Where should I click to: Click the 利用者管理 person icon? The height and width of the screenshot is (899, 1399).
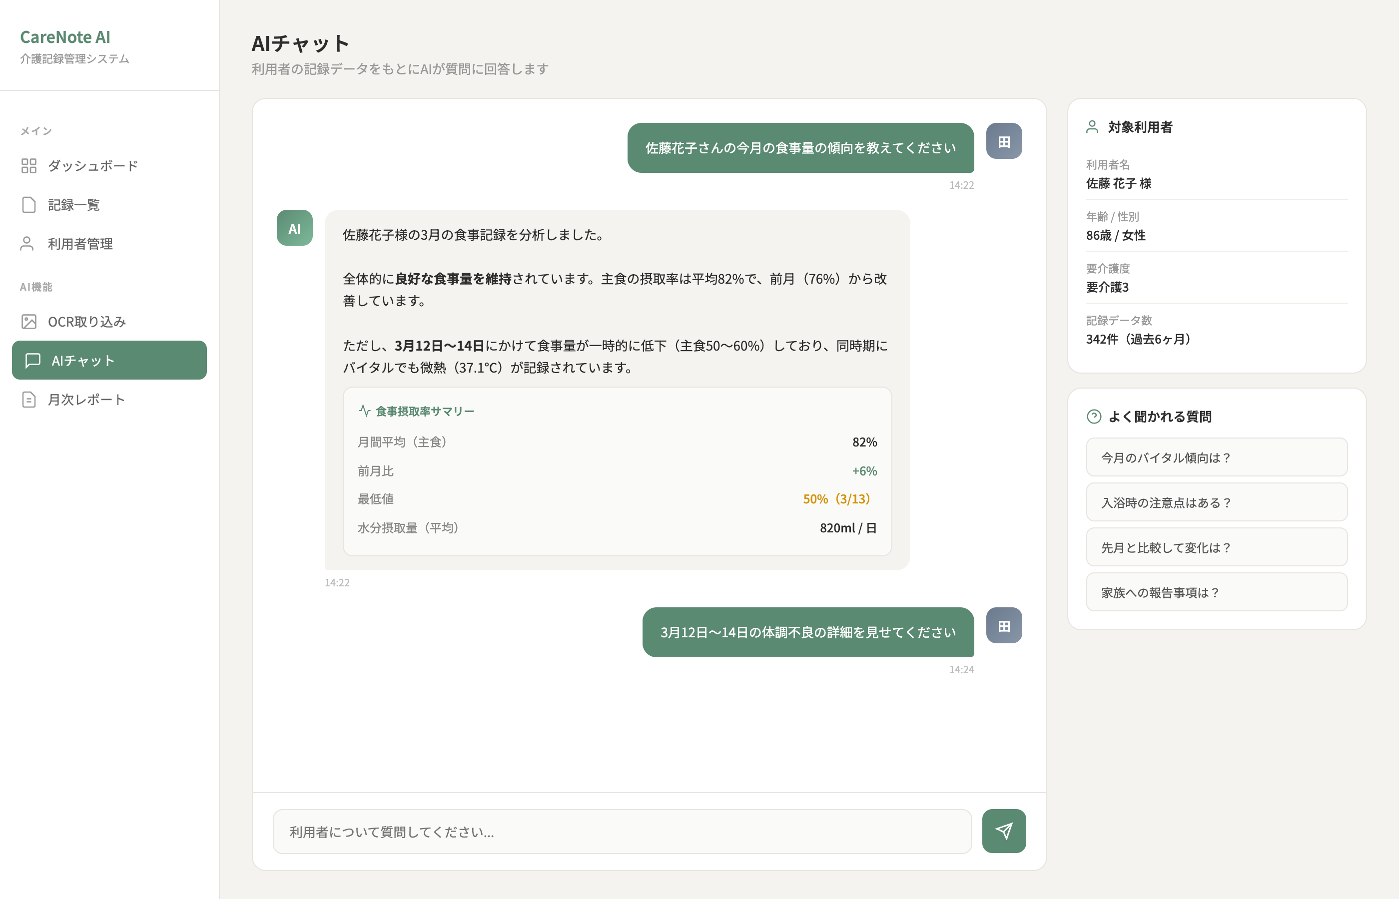(x=27, y=243)
